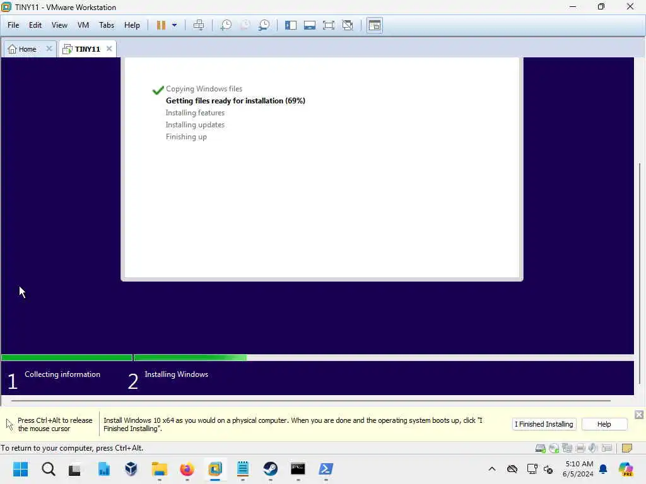Image resolution: width=646 pixels, height=484 pixels.
Task: Open the Help menu
Action: (x=132, y=25)
